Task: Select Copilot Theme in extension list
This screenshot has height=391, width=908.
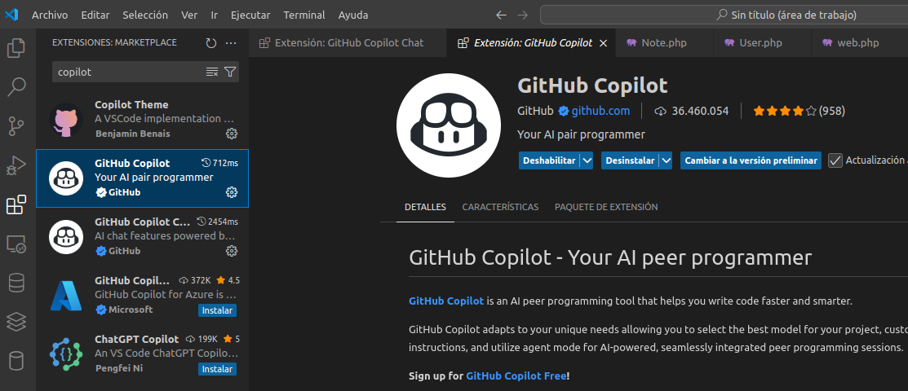Action: pos(143,121)
